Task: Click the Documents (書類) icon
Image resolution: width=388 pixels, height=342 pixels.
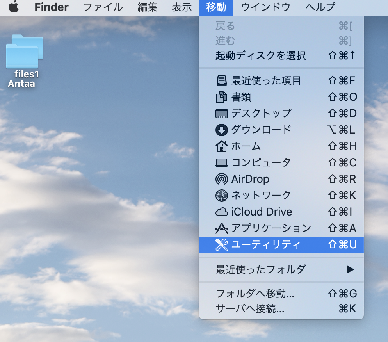Action: [x=221, y=97]
